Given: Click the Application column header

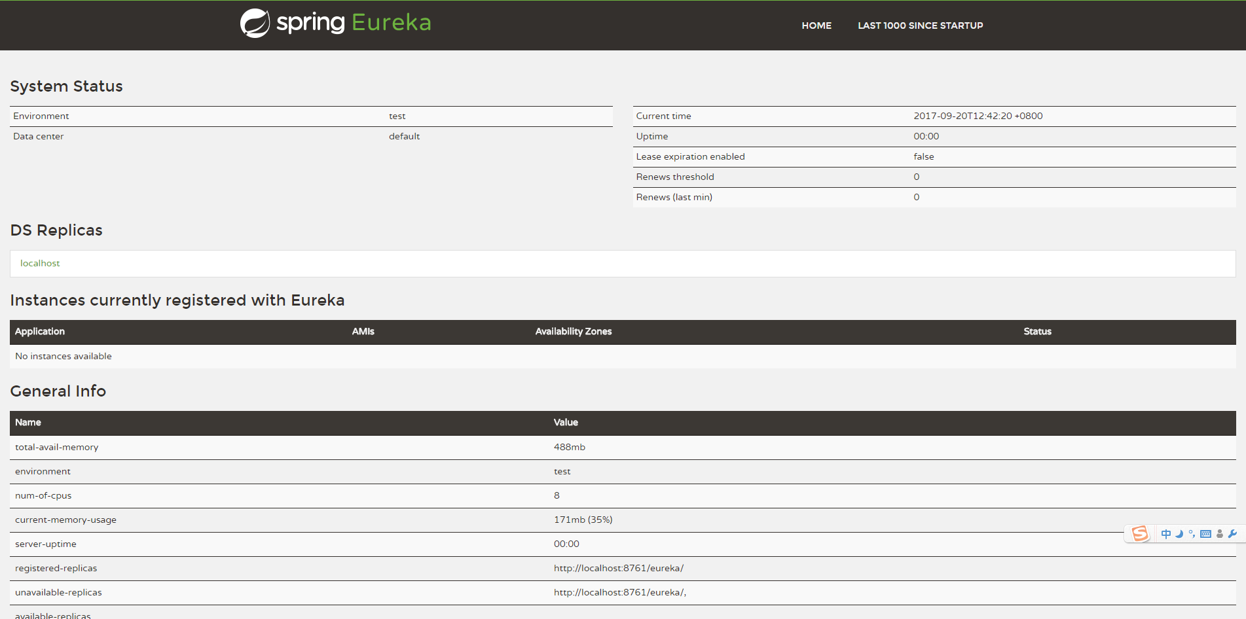Looking at the screenshot, I should [40, 331].
